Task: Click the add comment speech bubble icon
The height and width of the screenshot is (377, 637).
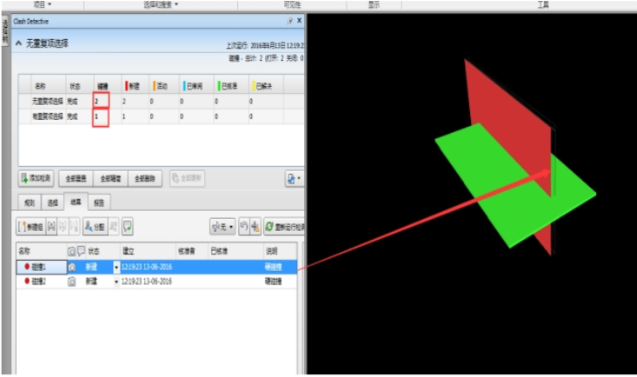Action: [x=127, y=227]
